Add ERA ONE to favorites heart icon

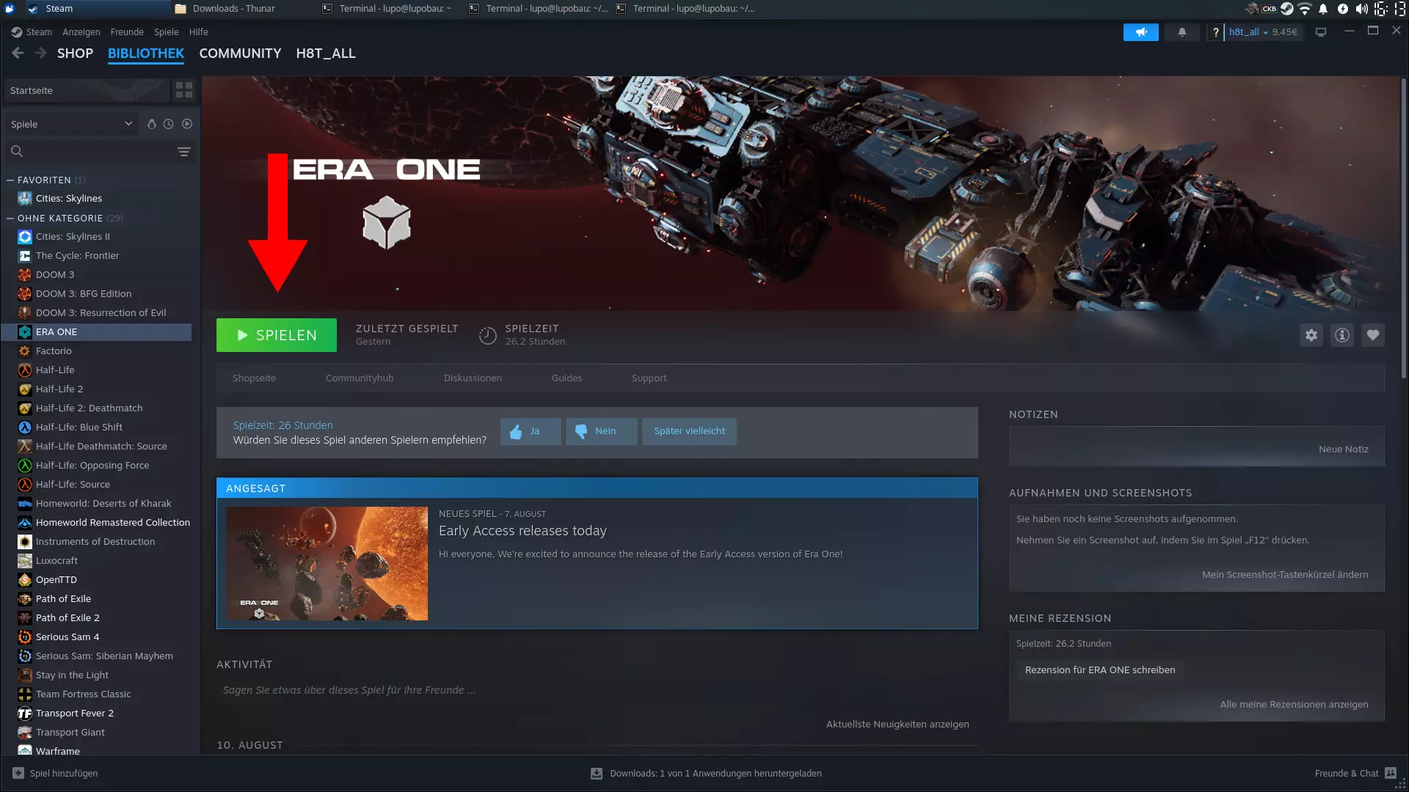(1372, 335)
